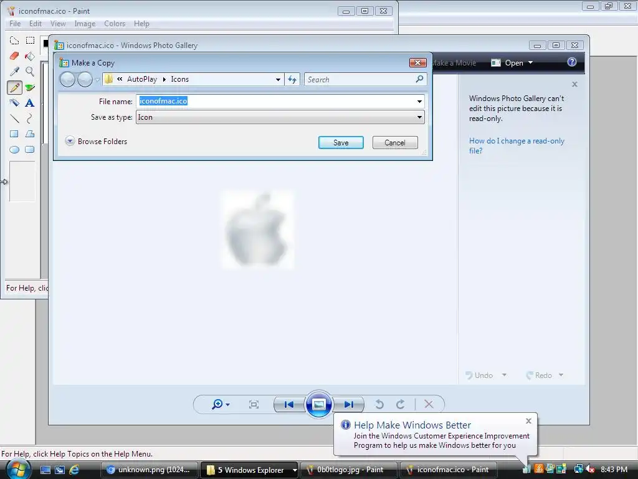
Task: Select the rectangular Select tool in Paint
Action: pos(30,41)
